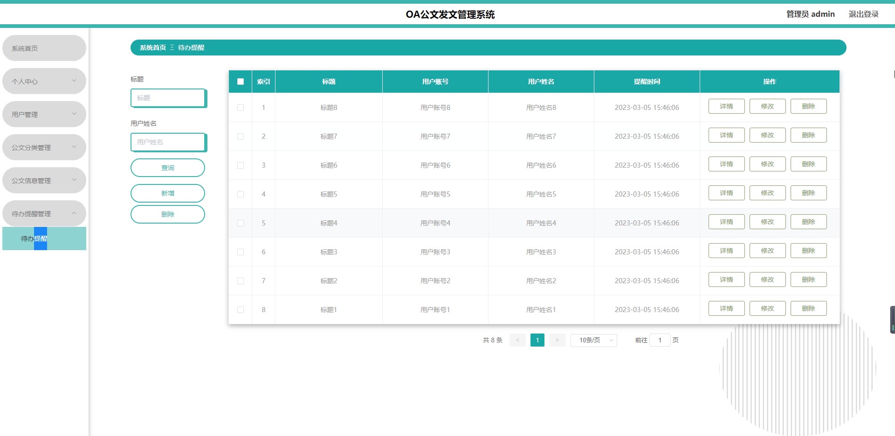Click 修改 for 标题3

click(767, 251)
